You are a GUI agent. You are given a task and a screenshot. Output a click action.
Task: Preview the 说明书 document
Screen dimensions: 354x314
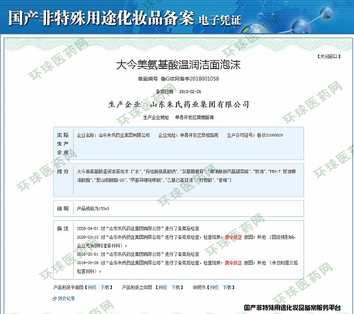[214, 287]
